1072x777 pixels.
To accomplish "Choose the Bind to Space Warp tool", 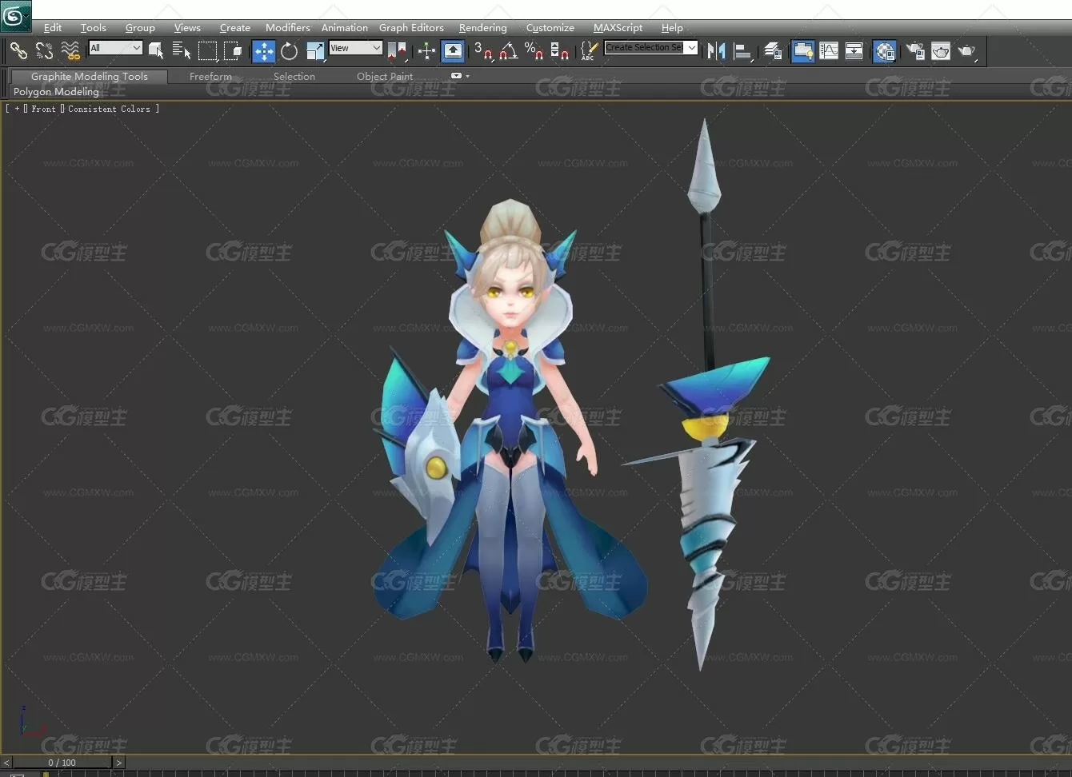I will pos(71,51).
